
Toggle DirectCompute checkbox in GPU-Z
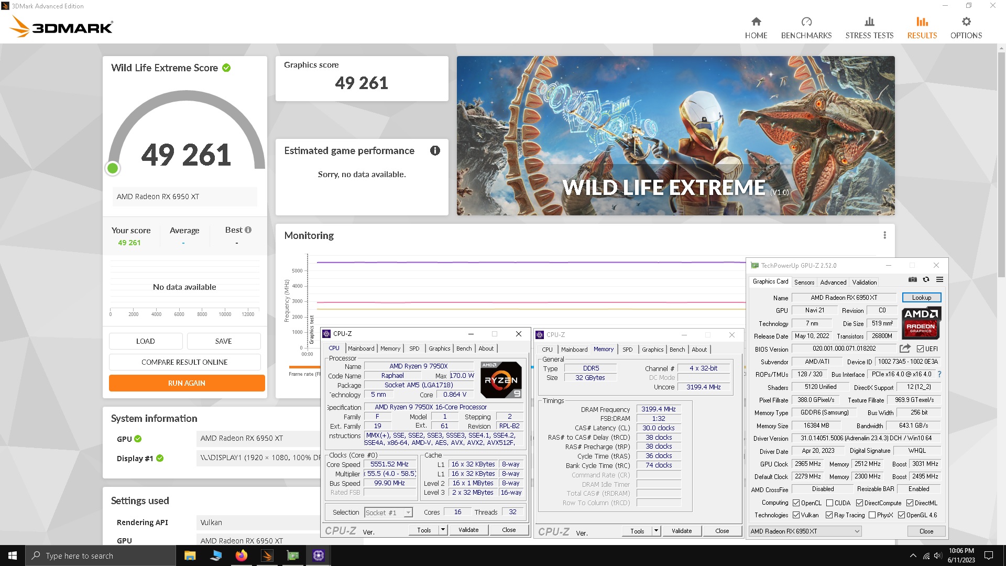click(859, 503)
